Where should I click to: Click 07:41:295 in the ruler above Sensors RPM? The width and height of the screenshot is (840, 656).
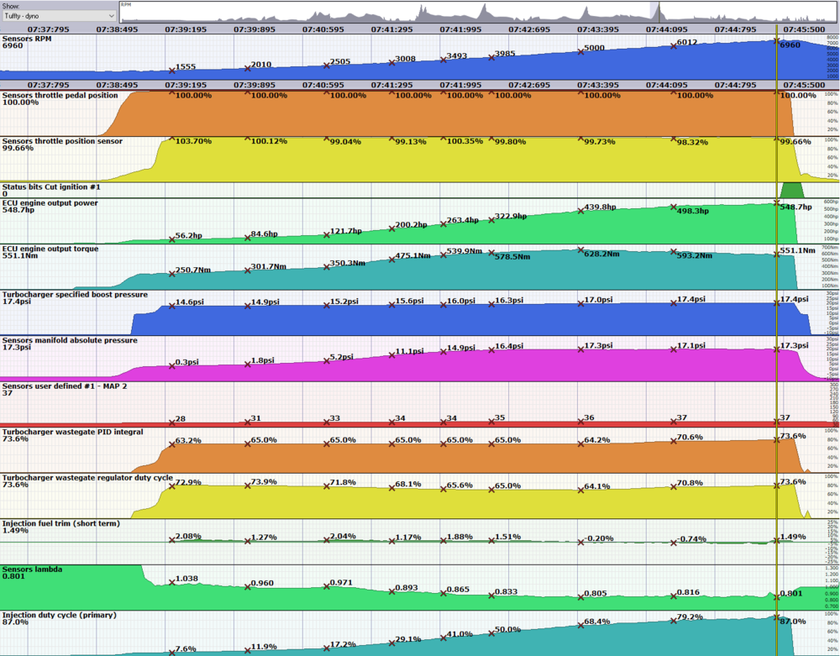tap(391, 29)
